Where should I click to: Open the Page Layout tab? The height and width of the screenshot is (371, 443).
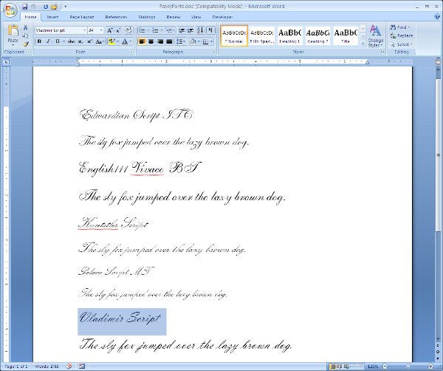pyautogui.click(x=81, y=16)
